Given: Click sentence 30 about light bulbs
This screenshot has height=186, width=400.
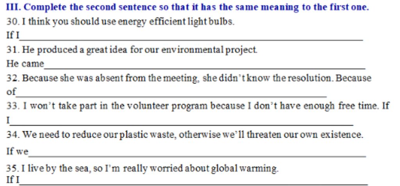Looking at the screenshot, I should 120,22.
